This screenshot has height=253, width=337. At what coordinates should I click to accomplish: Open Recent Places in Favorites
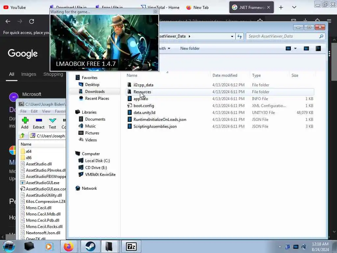click(x=97, y=98)
